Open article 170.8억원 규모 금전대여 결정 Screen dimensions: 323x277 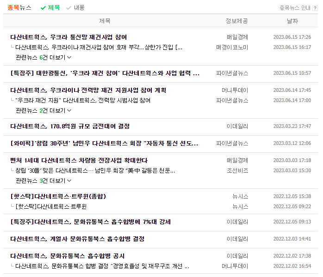click(x=70, y=126)
